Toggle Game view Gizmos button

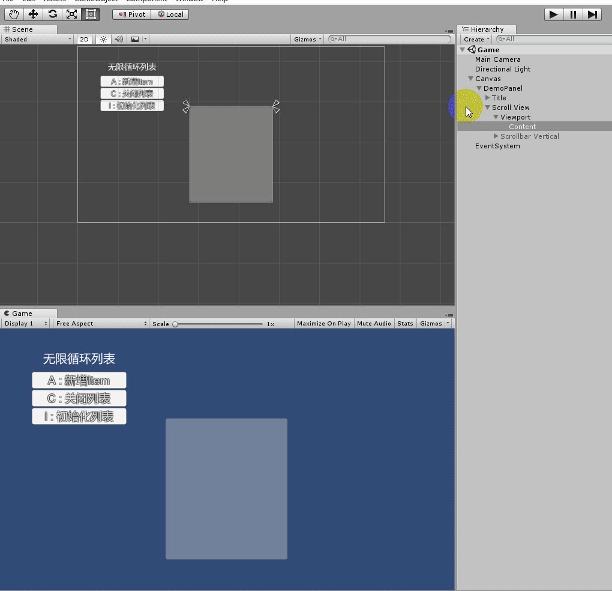[x=431, y=324]
